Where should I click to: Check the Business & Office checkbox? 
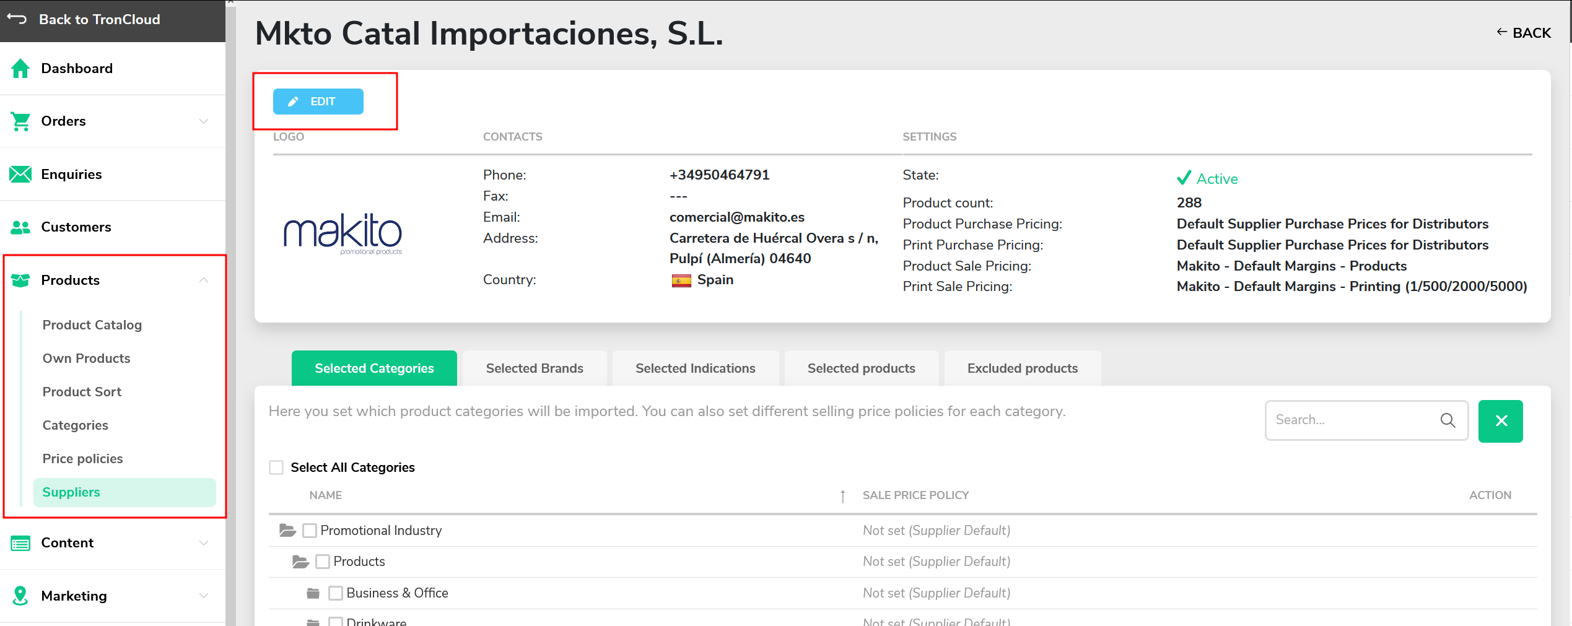pyautogui.click(x=336, y=593)
